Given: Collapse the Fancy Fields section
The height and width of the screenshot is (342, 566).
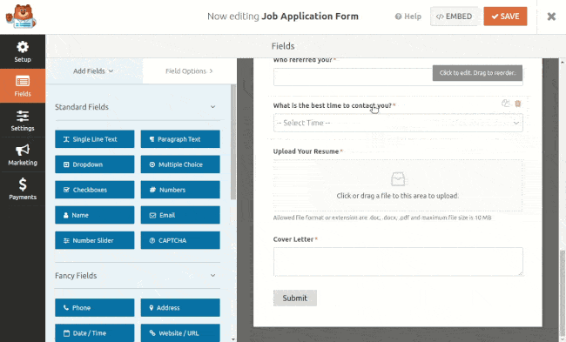Looking at the screenshot, I should pos(212,275).
